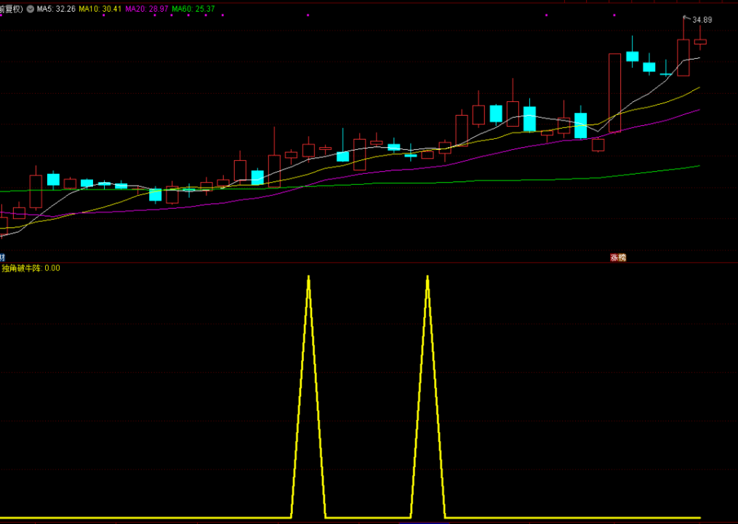Viewport: 738px width, 524px height.
Task: Click the magenta MA20 value label
Action: click(x=146, y=9)
